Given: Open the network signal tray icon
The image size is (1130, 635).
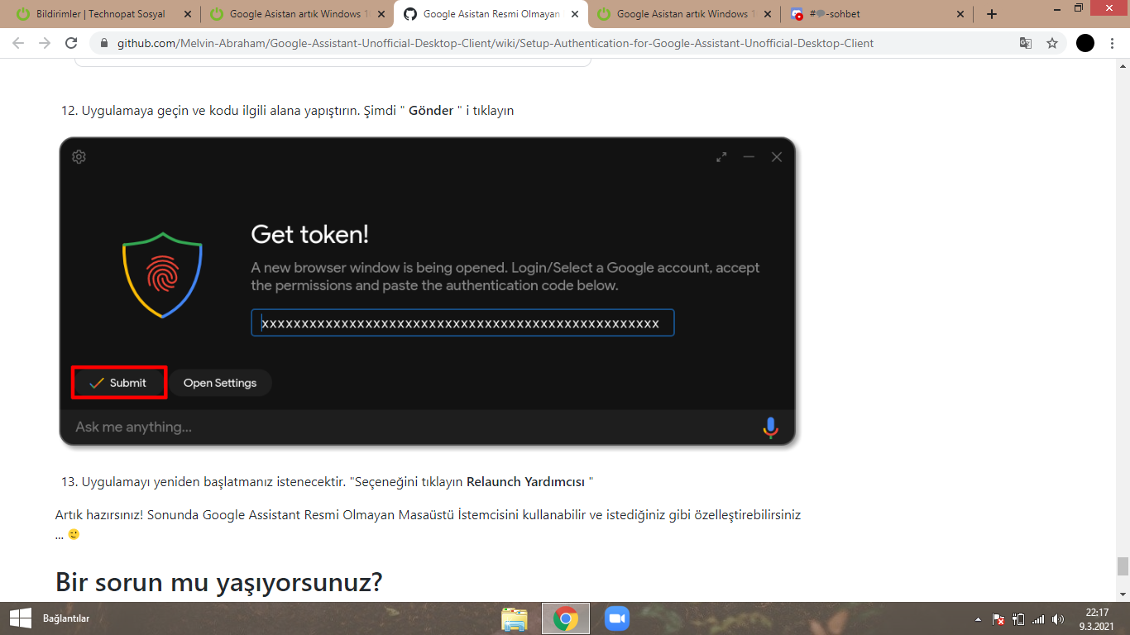Looking at the screenshot, I should [1038, 619].
